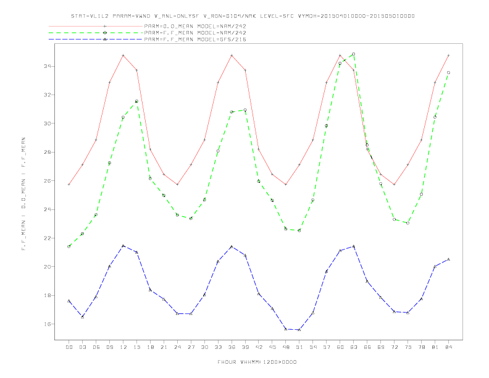This screenshot has height=378, width=489.
Task: Click x-axis forecast hour label 48
Action: (x=286, y=347)
